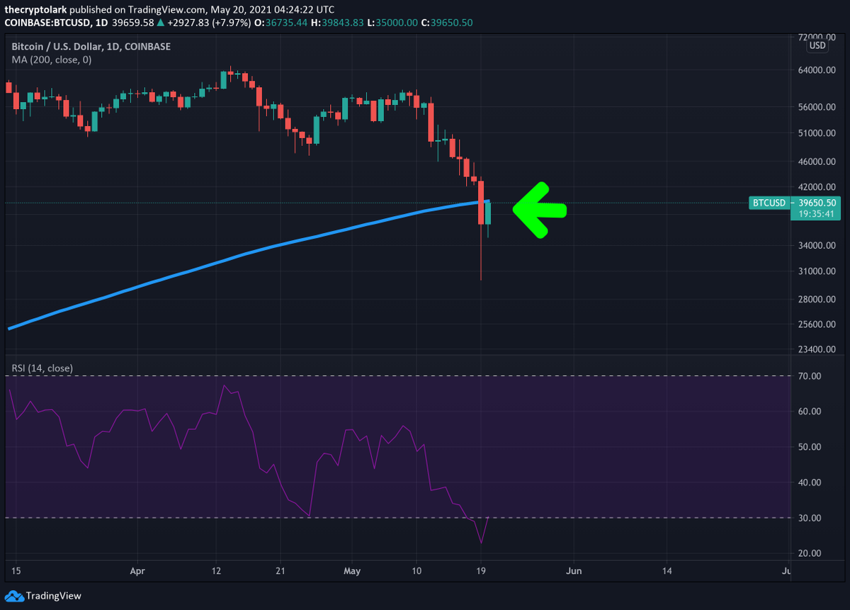The height and width of the screenshot is (610, 850).
Task: Click the Apr date on time axis
Action: (x=138, y=570)
